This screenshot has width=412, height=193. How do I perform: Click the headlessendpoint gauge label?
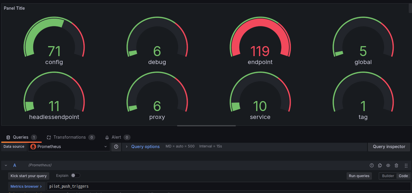[x=54, y=117]
